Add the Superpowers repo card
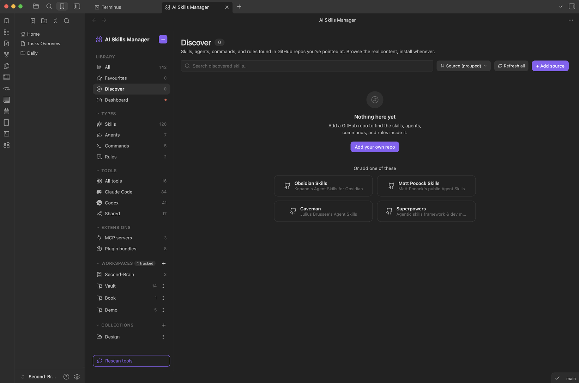Viewport: 579px width, 383px height. point(426,211)
